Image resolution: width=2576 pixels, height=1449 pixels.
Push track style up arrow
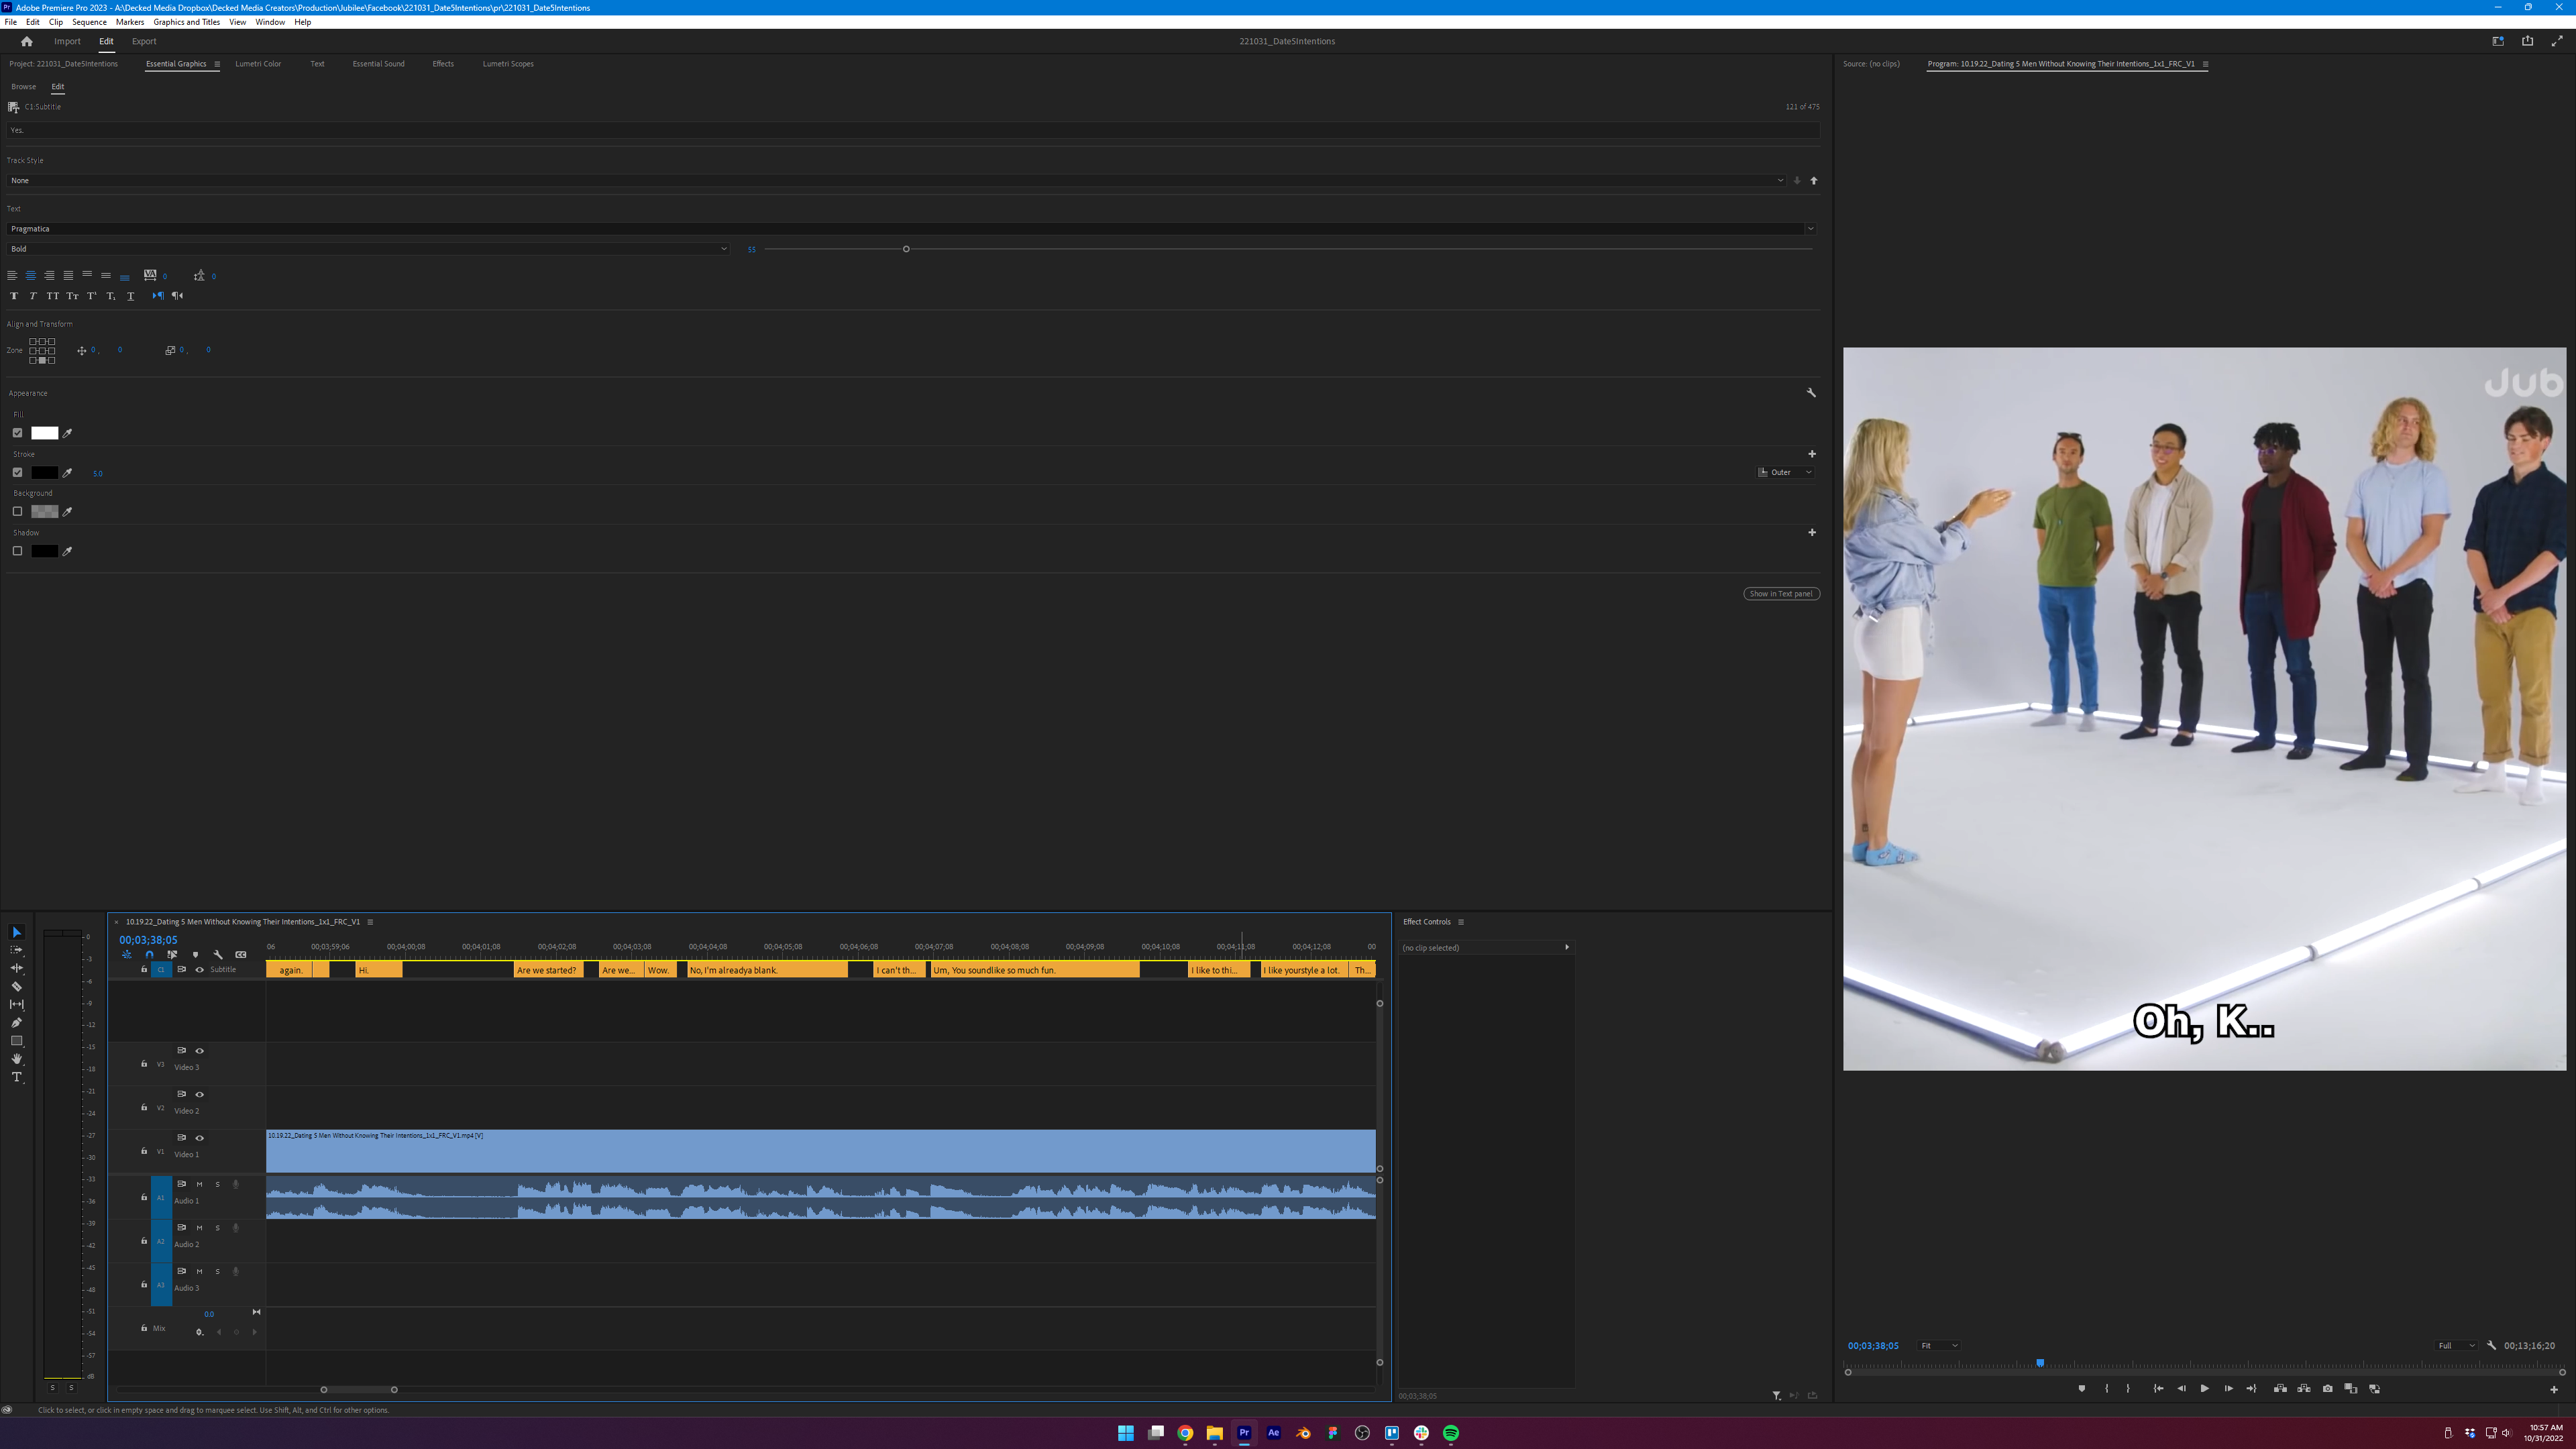(1813, 181)
